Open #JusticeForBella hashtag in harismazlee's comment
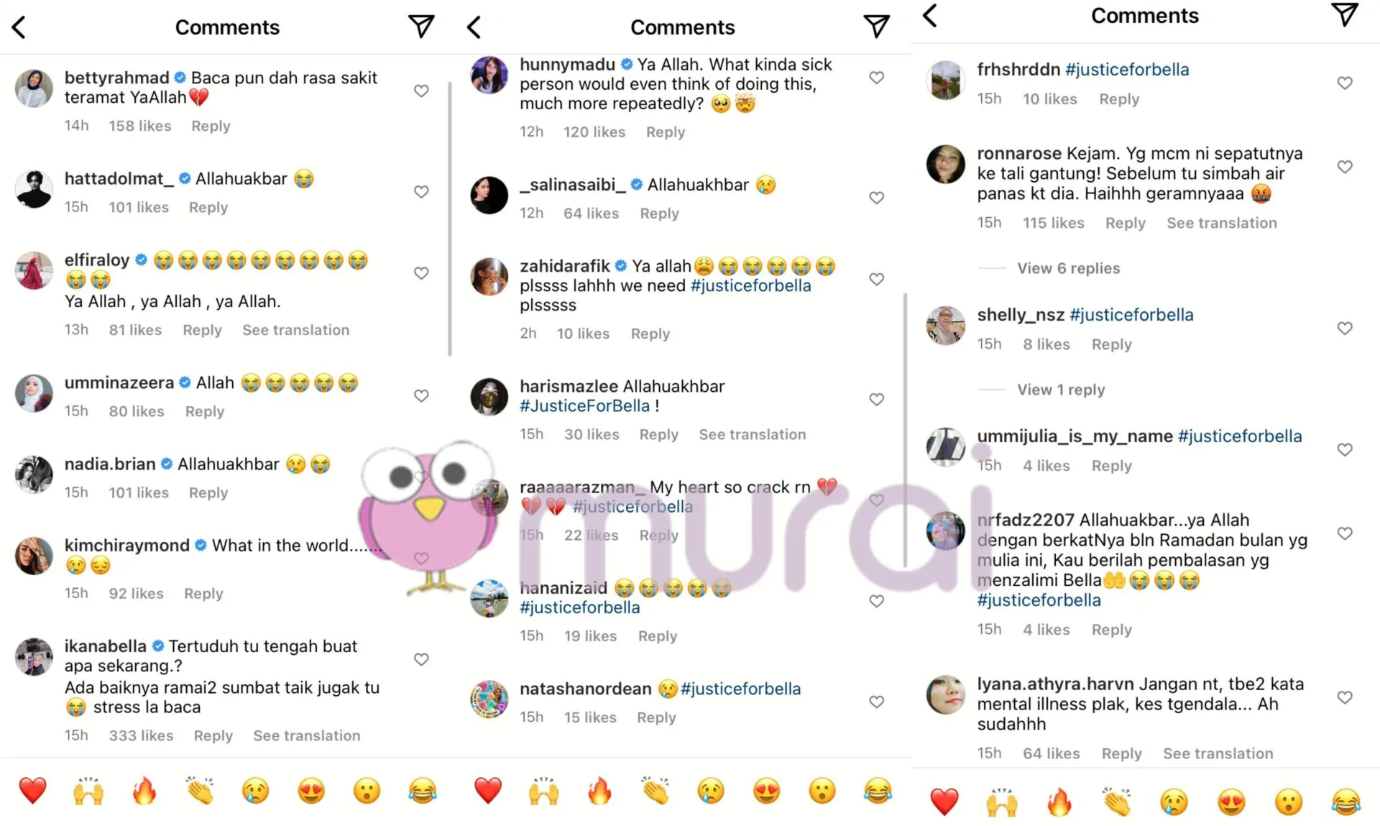This screenshot has width=1380, height=826. click(584, 405)
